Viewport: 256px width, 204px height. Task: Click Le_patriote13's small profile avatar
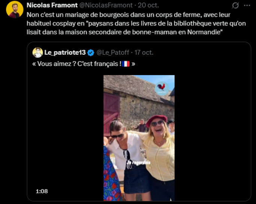pyautogui.click(x=37, y=52)
